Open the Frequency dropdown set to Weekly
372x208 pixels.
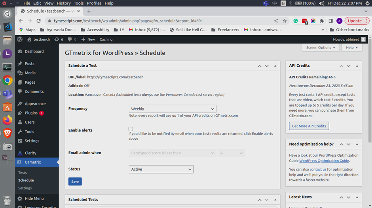pyautogui.click(x=172, y=109)
